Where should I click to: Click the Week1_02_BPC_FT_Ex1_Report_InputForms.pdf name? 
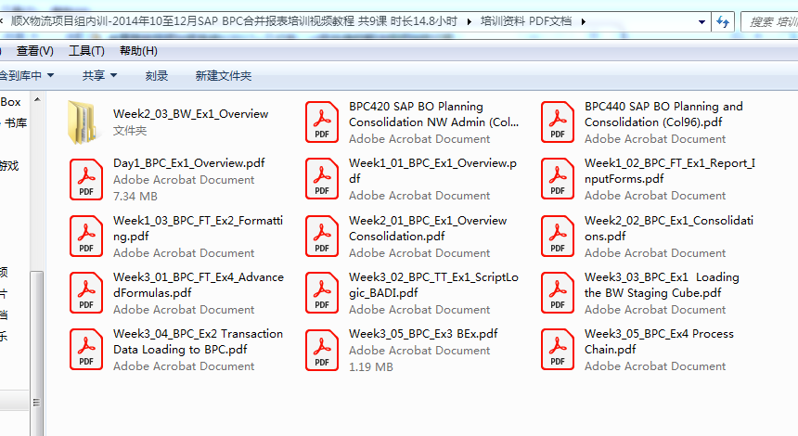670,171
